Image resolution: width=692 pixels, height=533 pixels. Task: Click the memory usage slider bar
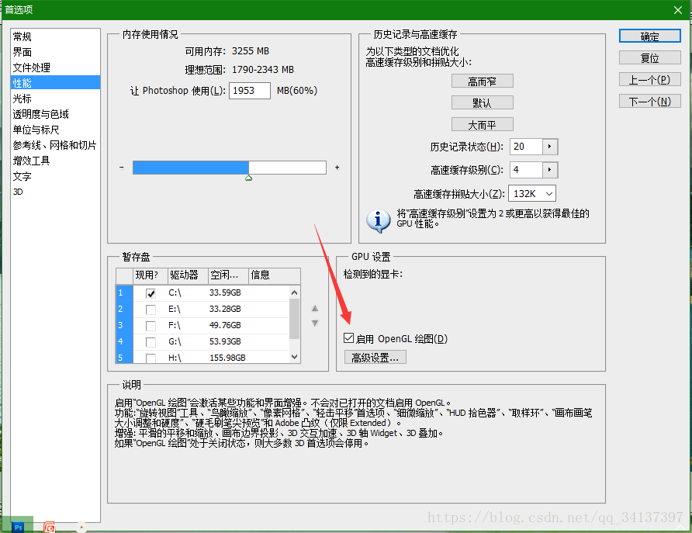click(x=230, y=168)
